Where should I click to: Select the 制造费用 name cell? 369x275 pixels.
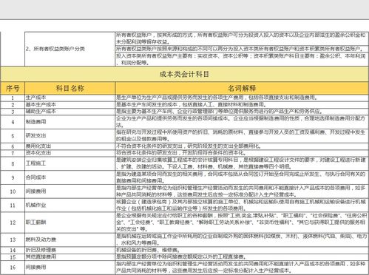tap(70, 122)
